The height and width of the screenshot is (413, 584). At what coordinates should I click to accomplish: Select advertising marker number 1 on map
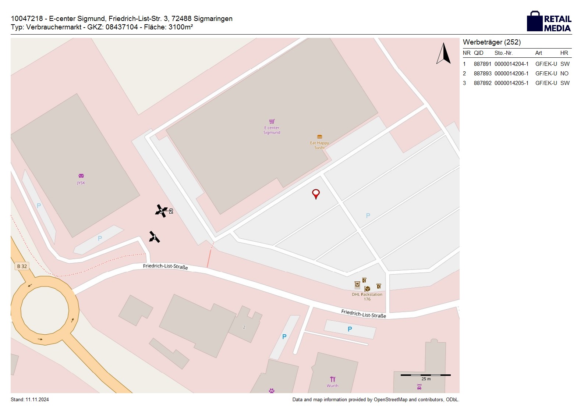pyautogui.click(x=154, y=237)
